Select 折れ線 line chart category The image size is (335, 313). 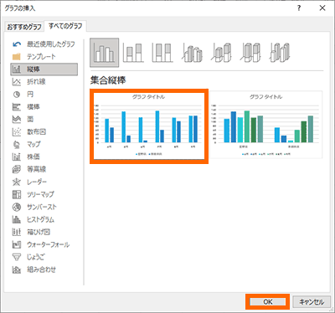[x=44, y=82]
